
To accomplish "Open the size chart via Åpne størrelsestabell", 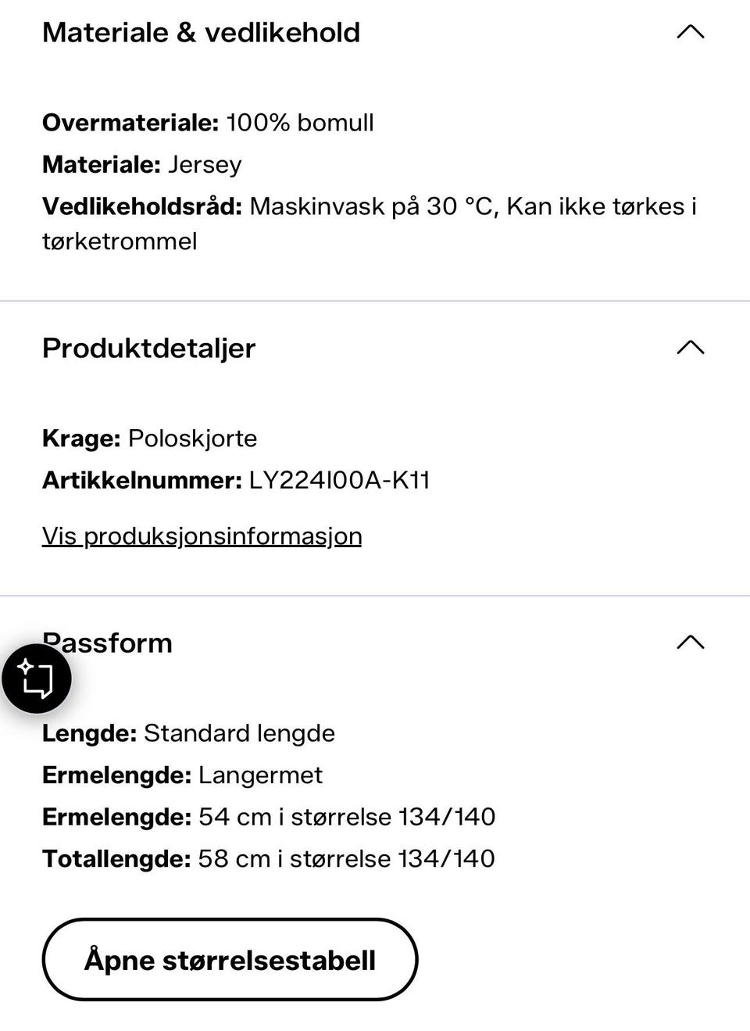I will tap(230, 959).
